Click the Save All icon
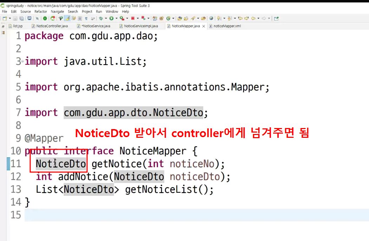369x241 pixels. 22,19
